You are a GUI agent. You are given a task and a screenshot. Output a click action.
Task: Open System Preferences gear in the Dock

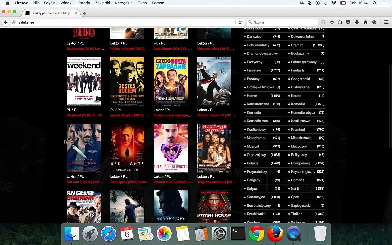(219, 233)
